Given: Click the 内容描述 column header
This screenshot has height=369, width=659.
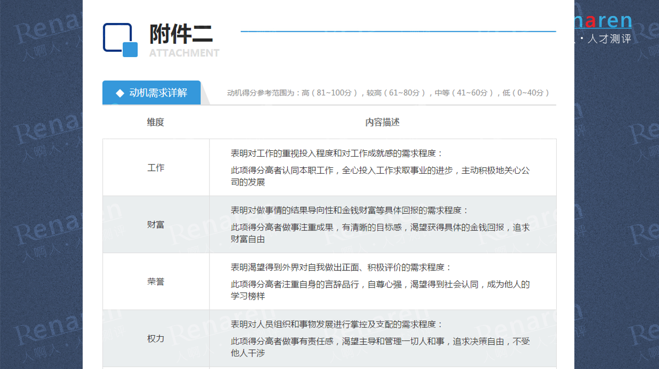Looking at the screenshot, I should (382, 122).
